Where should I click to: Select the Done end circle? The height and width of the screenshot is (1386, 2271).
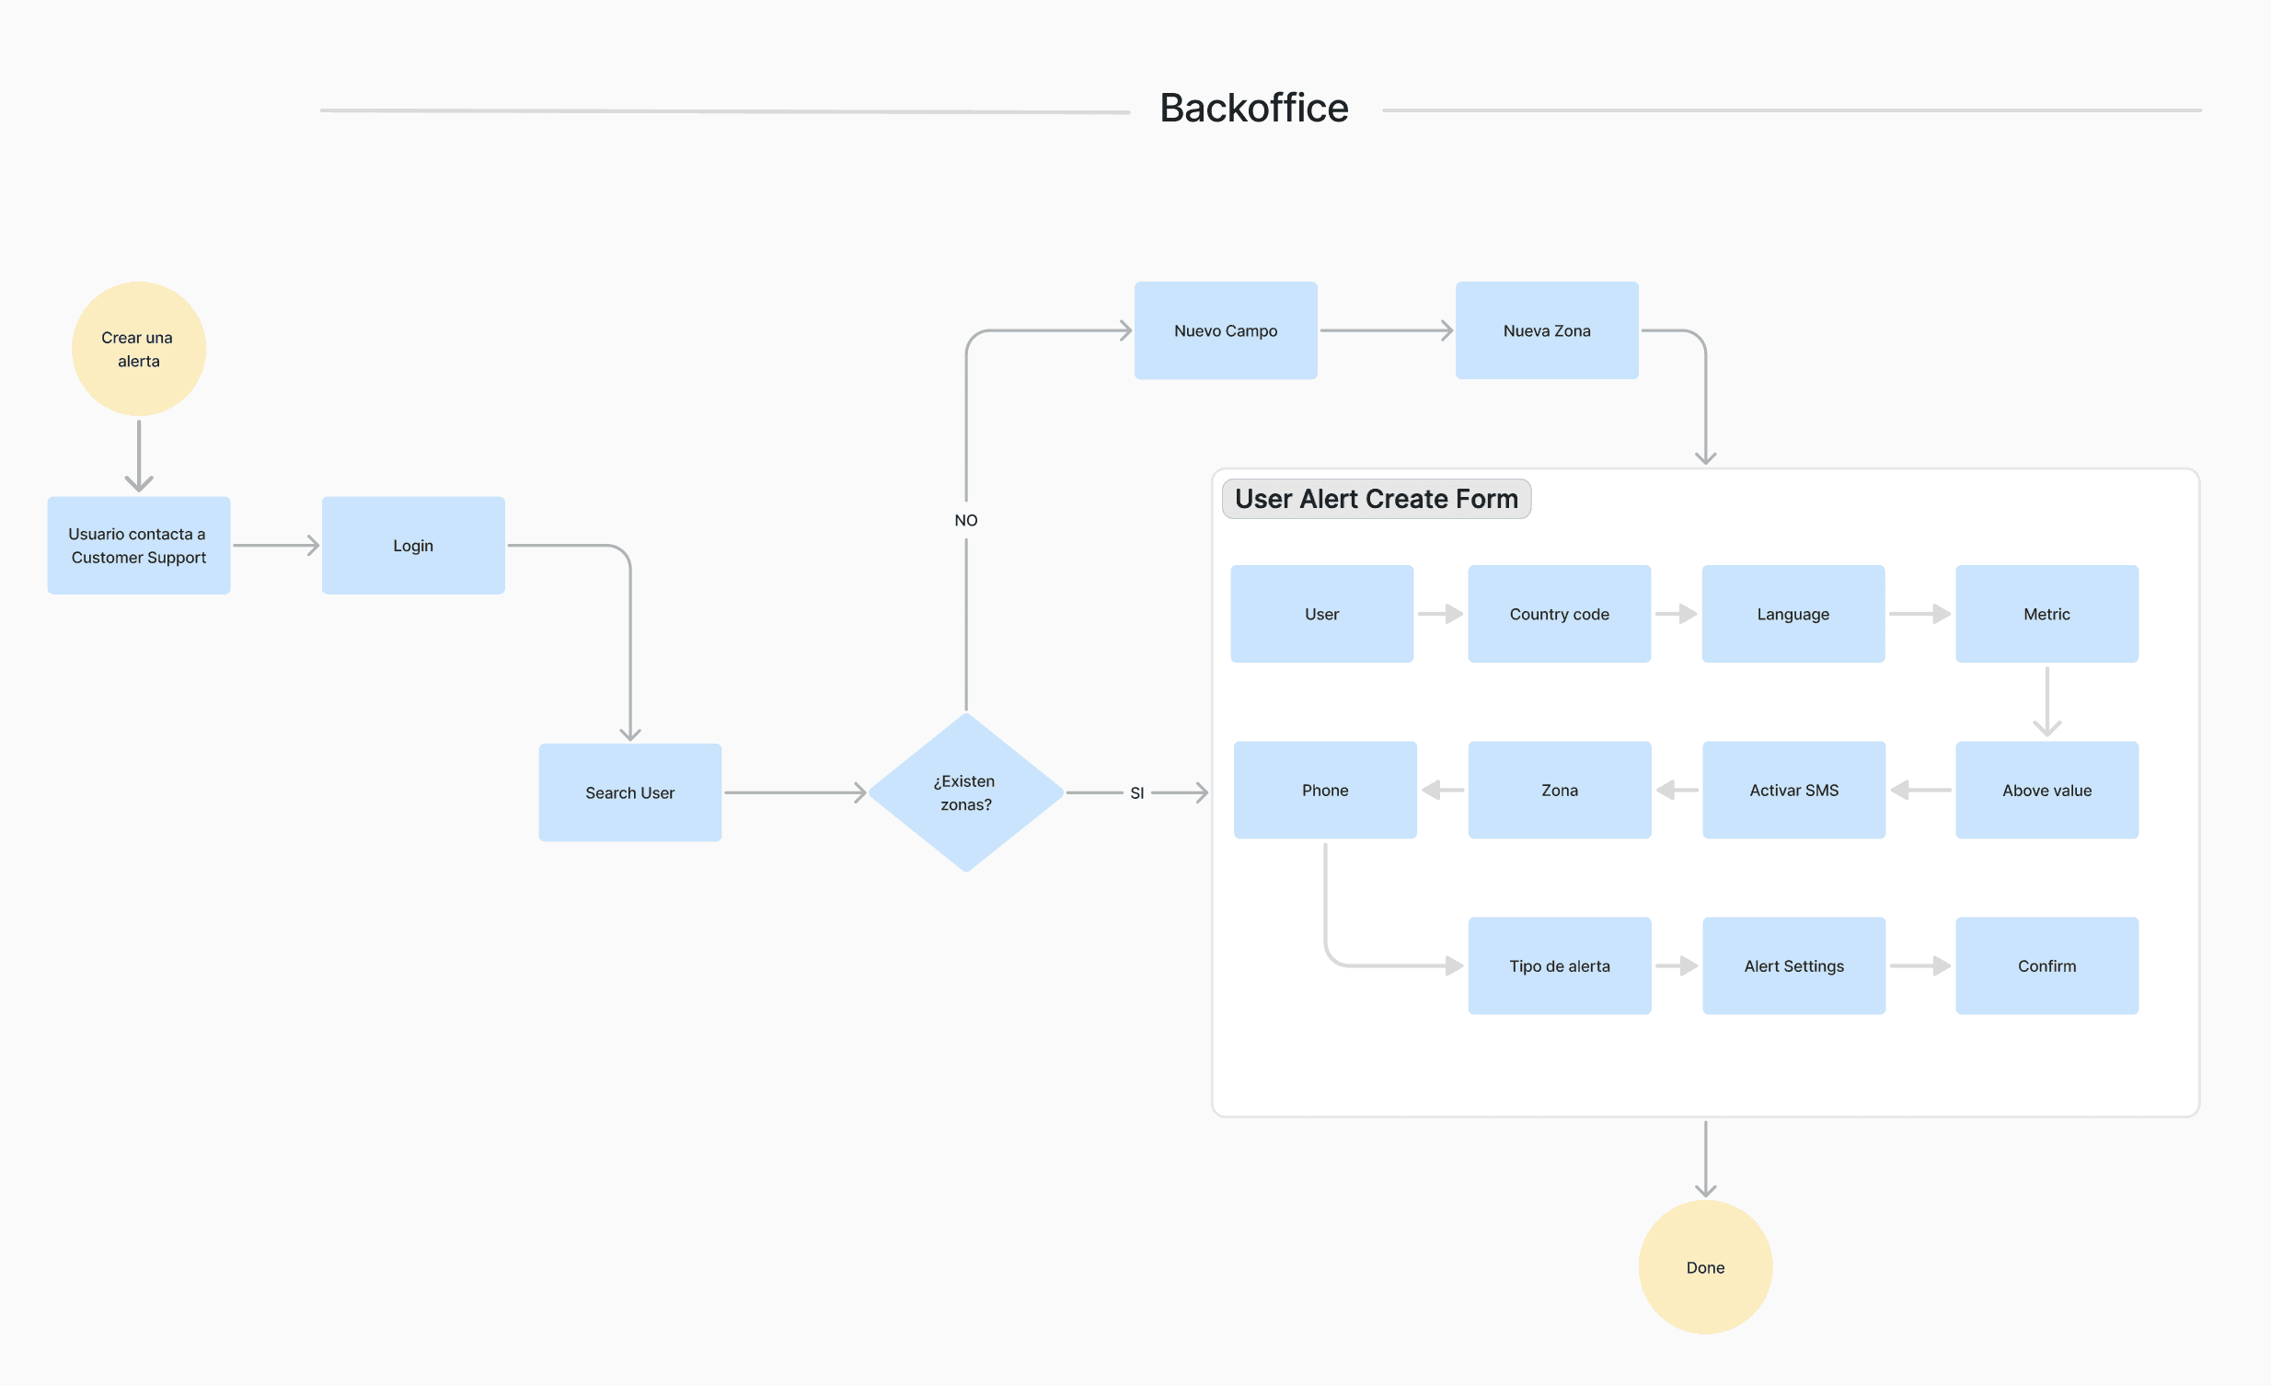click(1704, 1267)
